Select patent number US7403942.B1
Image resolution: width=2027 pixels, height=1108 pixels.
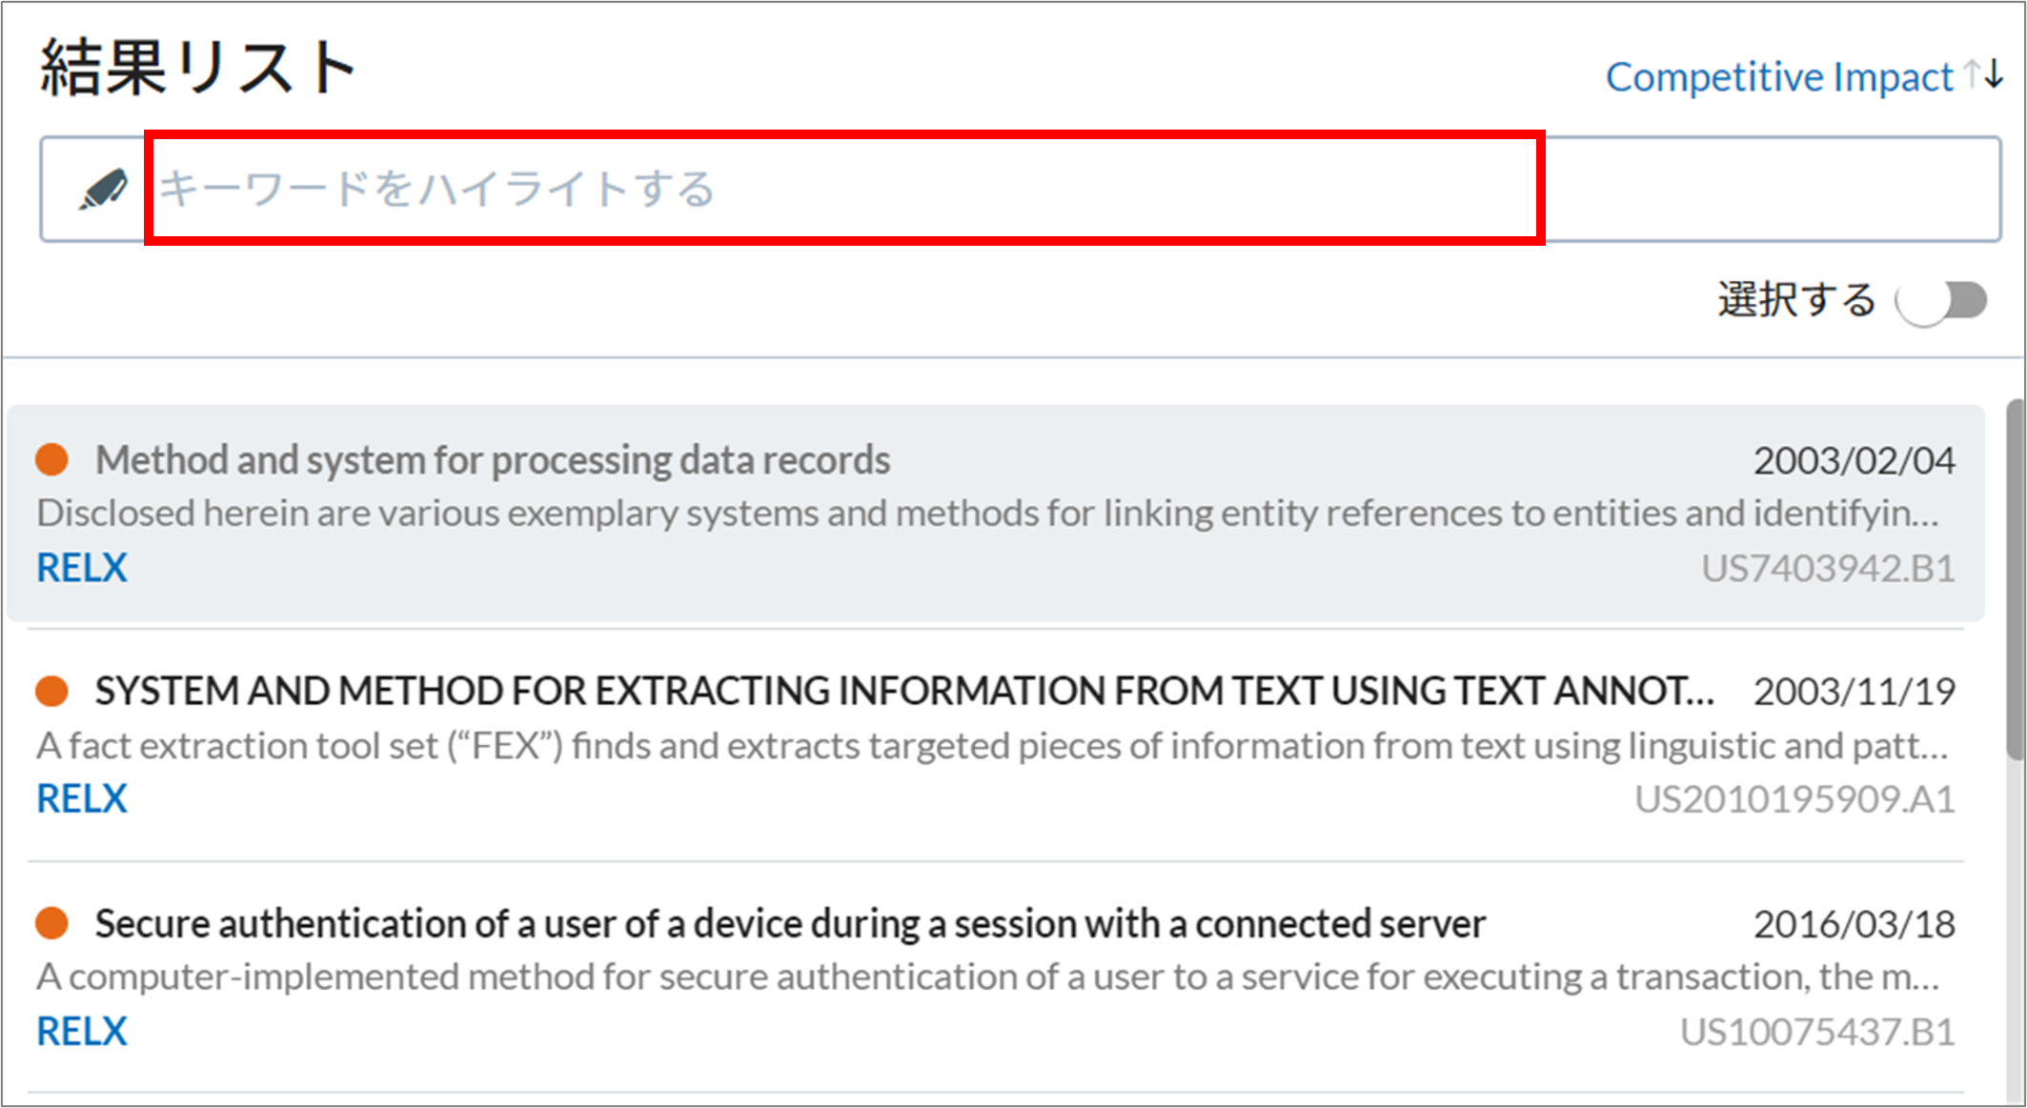click(1828, 569)
